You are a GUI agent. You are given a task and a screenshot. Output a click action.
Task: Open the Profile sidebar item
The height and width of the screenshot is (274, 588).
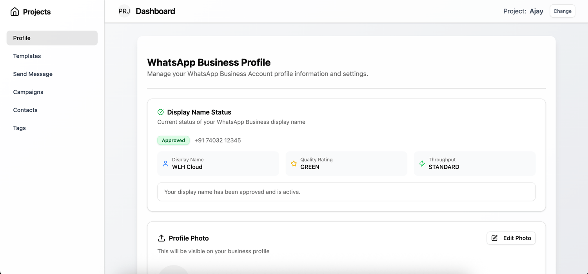52,38
